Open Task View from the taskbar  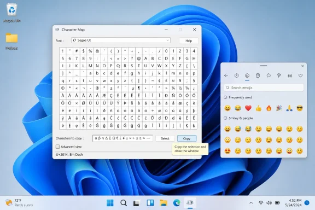pos(137,203)
